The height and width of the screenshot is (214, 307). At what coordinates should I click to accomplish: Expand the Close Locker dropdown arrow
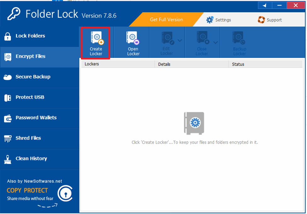pyautogui.click(x=215, y=42)
